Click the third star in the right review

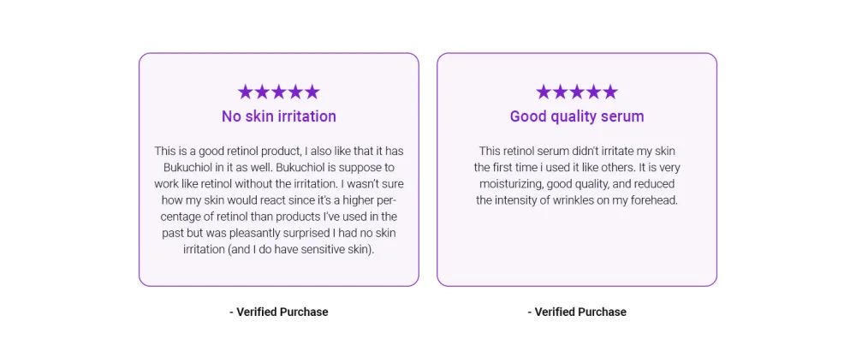[577, 92]
